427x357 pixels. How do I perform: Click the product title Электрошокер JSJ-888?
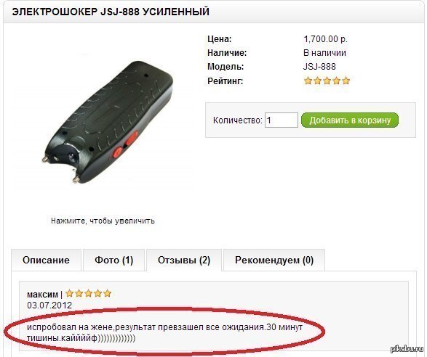tap(76, 12)
